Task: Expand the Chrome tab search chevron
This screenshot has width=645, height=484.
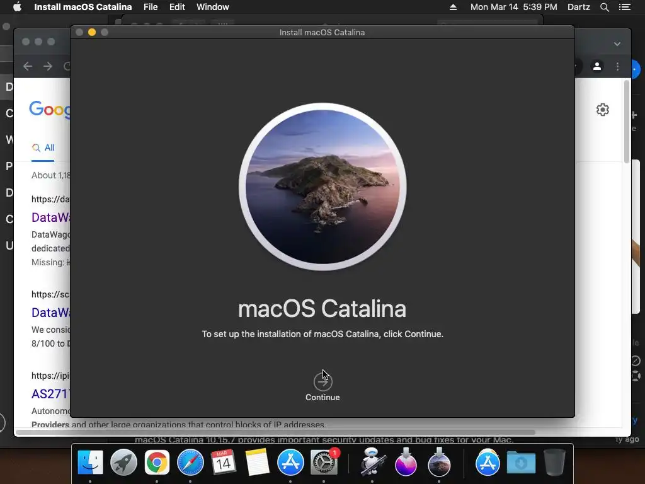Action: tap(617, 43)
